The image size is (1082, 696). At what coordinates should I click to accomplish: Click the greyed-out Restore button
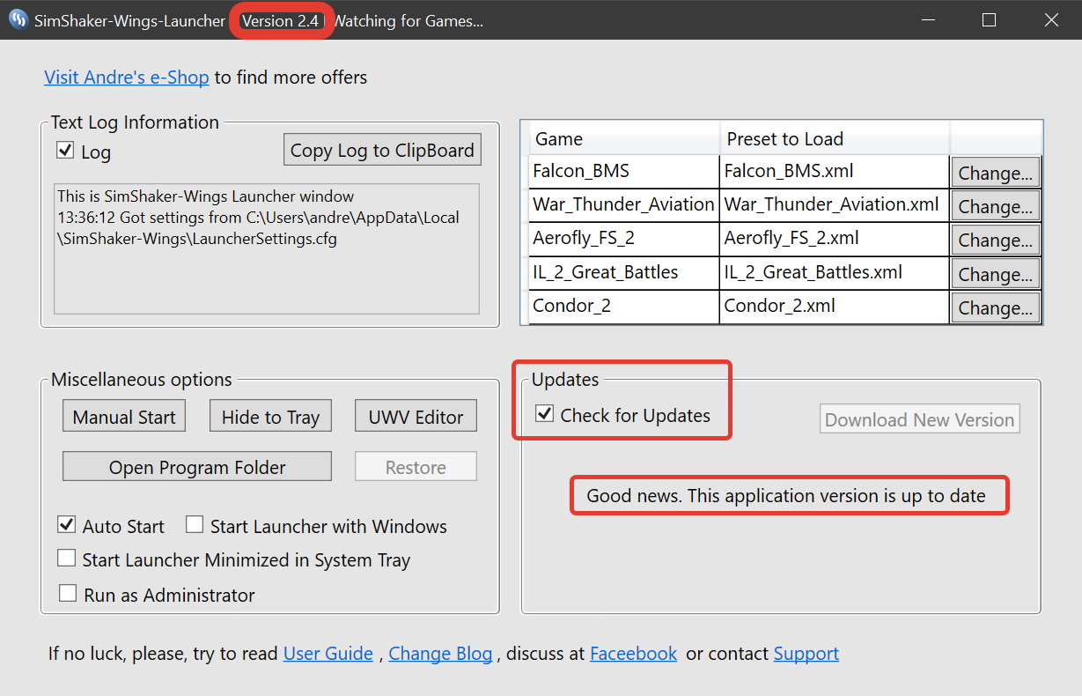pyautogui.click(x=416, y=467)
